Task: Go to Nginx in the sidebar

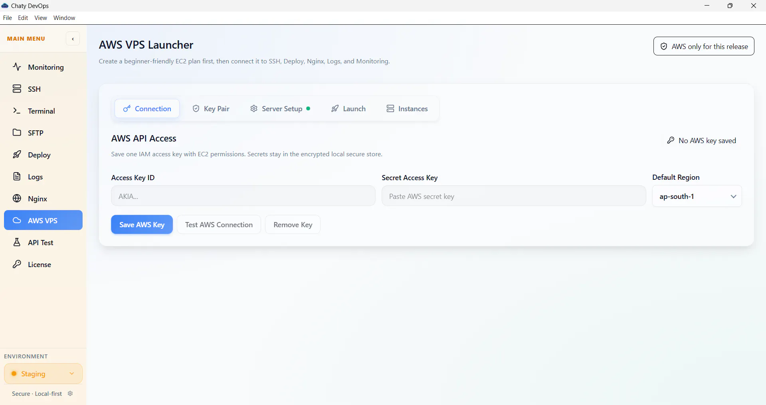Action: tap(43, 199)
